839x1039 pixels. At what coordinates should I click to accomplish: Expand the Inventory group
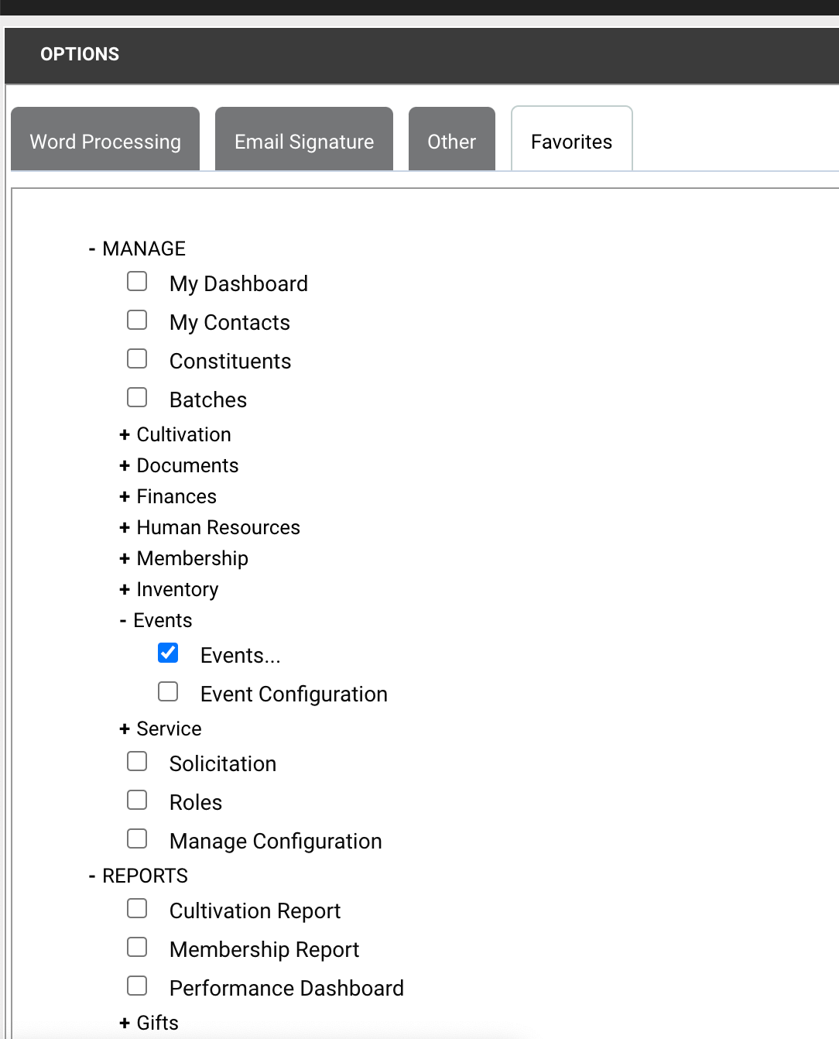coord(124,590)
